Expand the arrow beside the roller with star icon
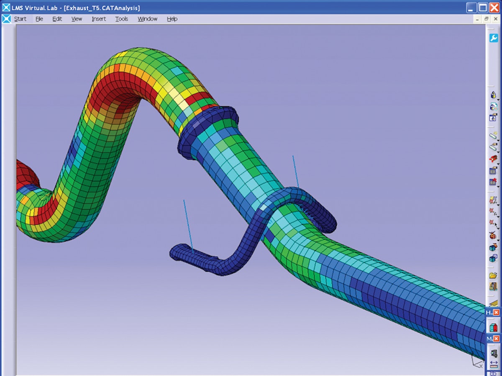Screen dimensions: 502x376 pyautogui.click(x=498, y=140)
